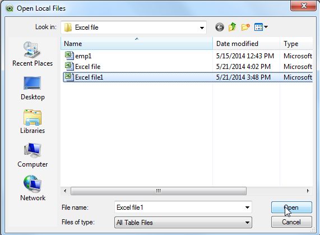
Task: Click the scroll left arrow
Action: point(65,191)
